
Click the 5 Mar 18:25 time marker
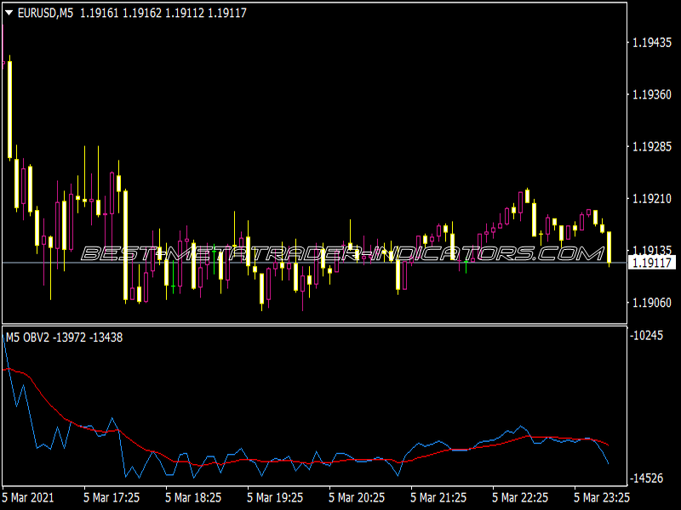(x=193, y=497)
